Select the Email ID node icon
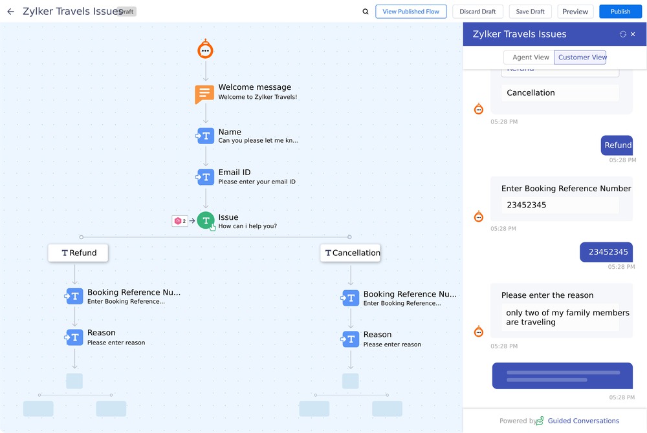This screenshot has height=433, width=647. click(x=205, y=176)
